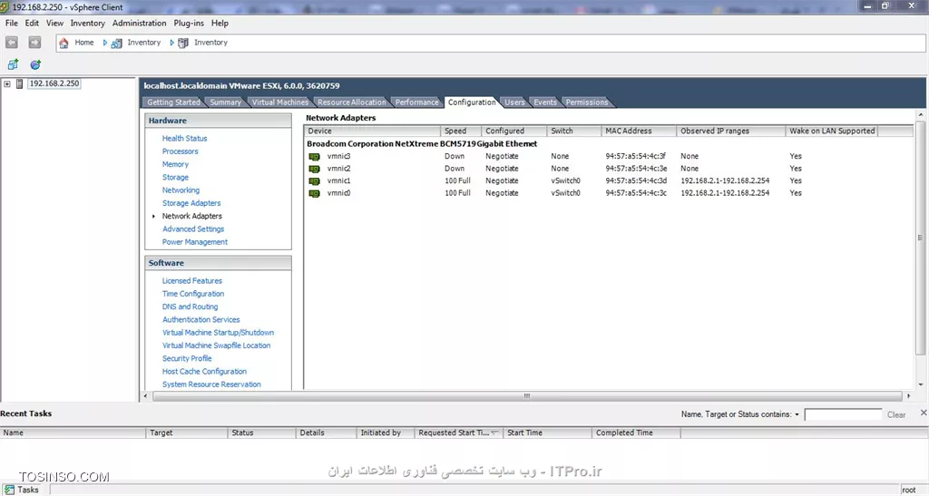Open the Inventory menu

point(88,23)
